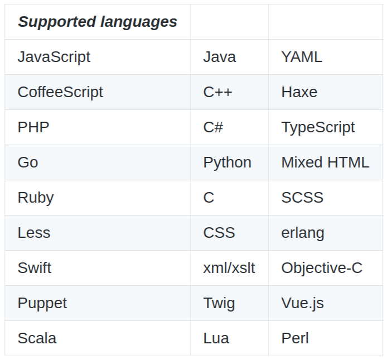Select the PHP cell

pos(33,127)
